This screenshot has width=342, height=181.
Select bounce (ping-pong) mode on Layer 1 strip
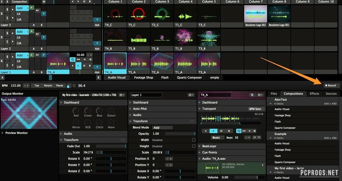[x=78, y=59]
